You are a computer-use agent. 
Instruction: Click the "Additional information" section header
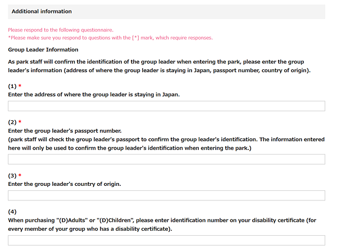(x=42, y=11)
